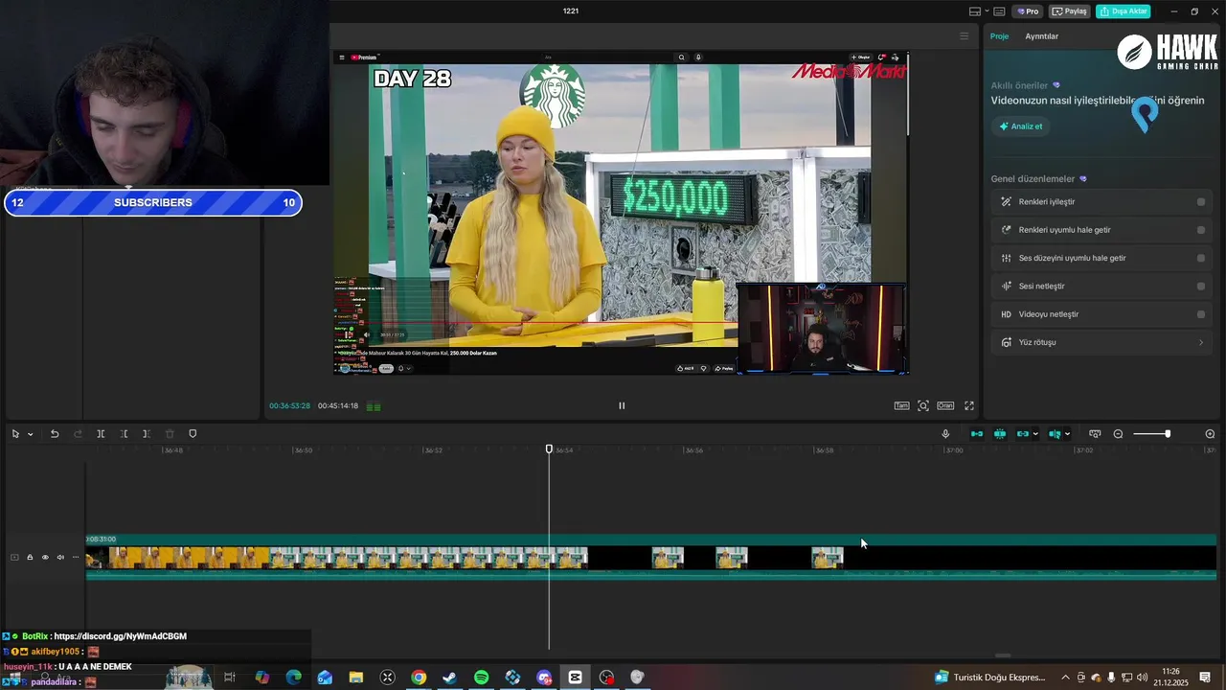Split the clip at the playhead
1226x690 pixels.
tap(101, 434)
